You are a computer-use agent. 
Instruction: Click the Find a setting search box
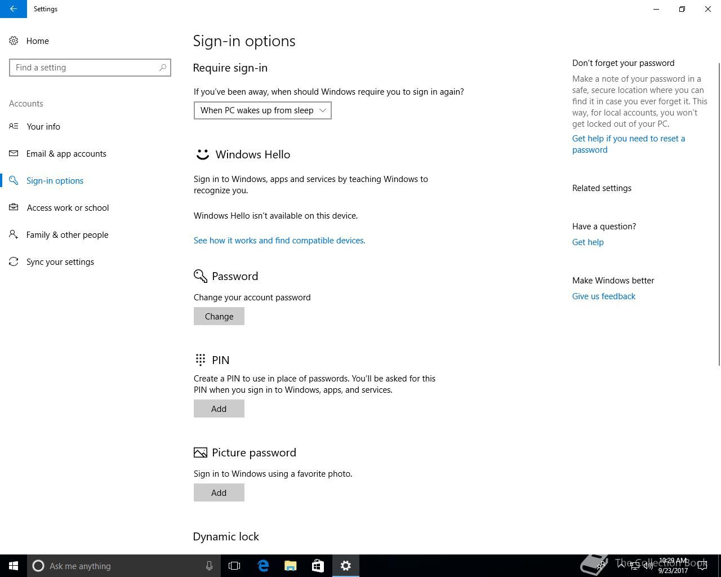pos(90,68)
